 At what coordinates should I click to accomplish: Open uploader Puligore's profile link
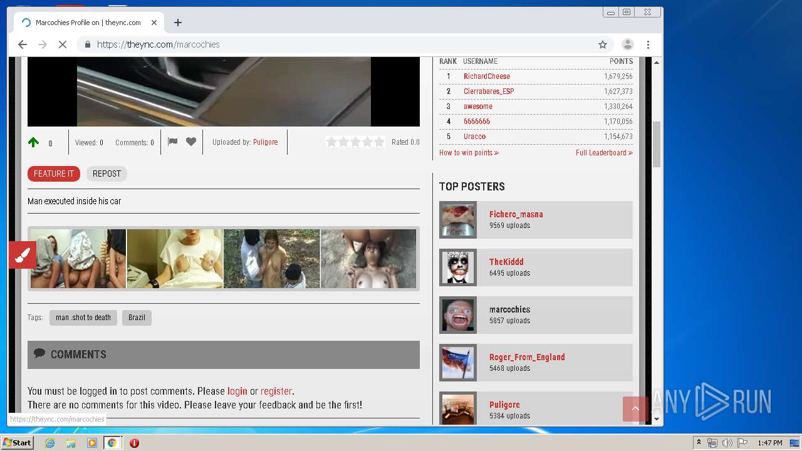click(x=265, y=142)
